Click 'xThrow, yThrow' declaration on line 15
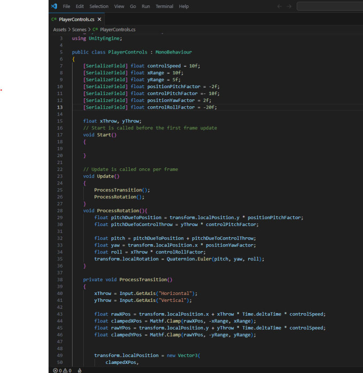The height and width of the screenshot is (373, 363). (x=121, y=121)
